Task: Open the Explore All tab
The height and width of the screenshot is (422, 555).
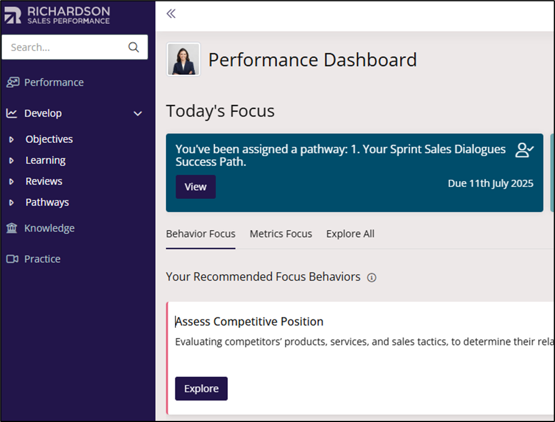Action: (350, 234)
